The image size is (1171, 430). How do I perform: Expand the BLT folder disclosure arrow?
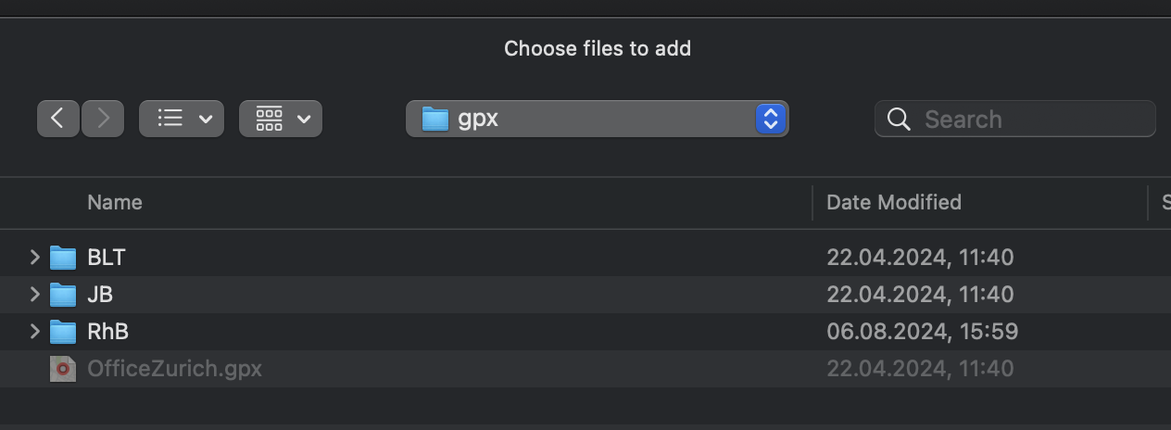tap(35, 257)
